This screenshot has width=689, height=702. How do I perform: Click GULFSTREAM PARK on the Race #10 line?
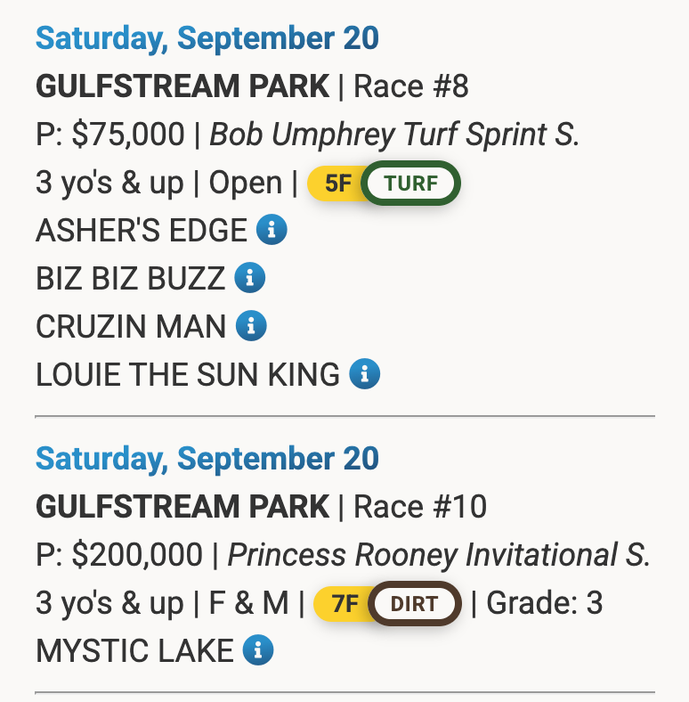[182, 507]
